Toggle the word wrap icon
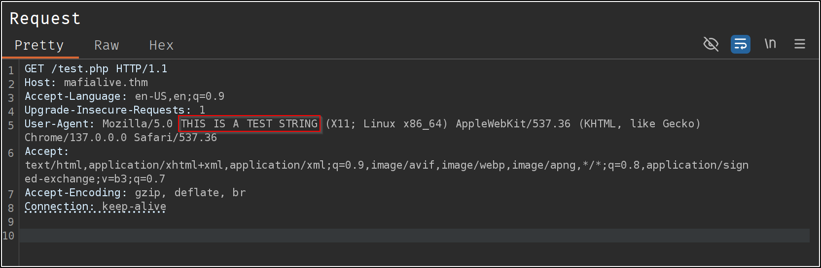The height and width of the screenshot is (268, 821). coord(740,44)
